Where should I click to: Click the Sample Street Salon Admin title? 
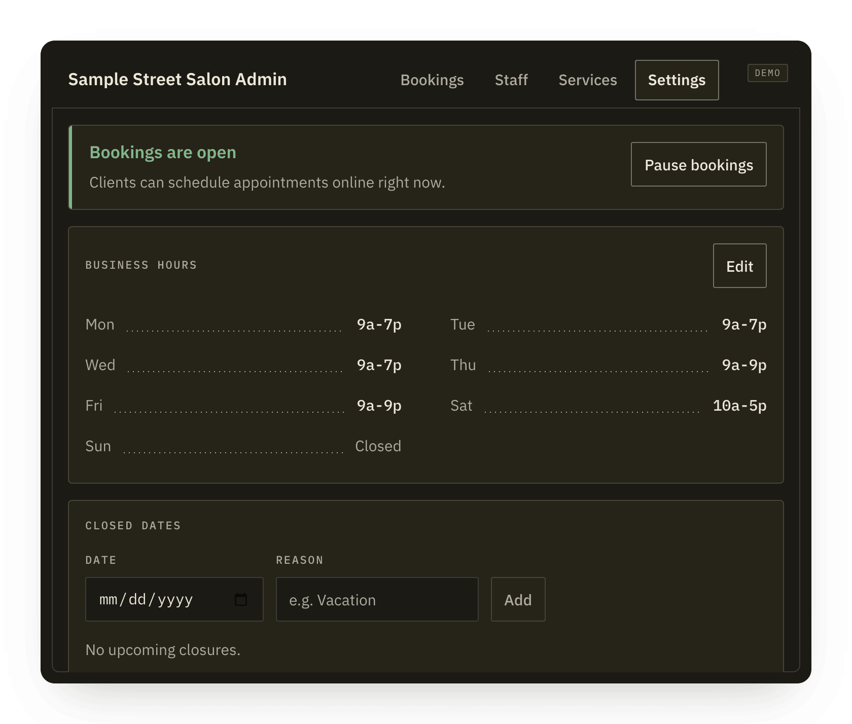click(x=177, y=80)
